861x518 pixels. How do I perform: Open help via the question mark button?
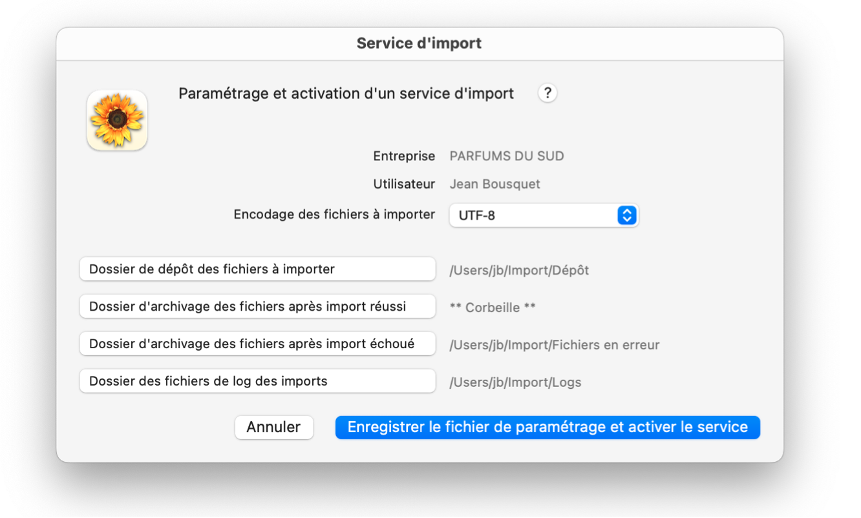(547, 93)
